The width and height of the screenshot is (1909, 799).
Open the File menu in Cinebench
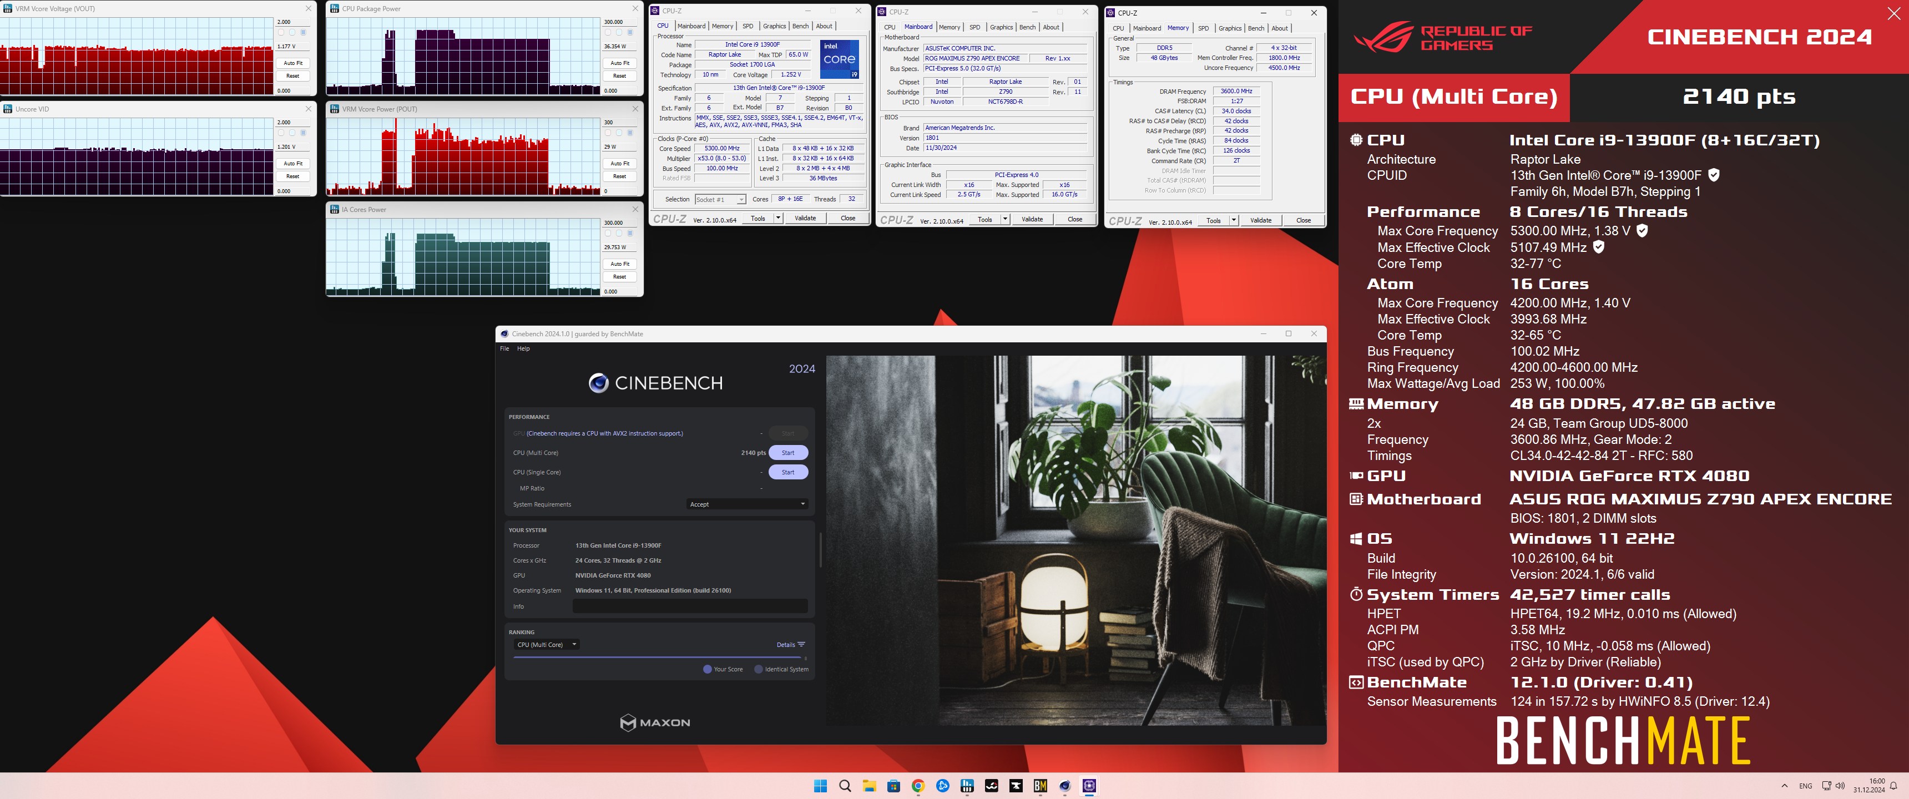(504, 348)
